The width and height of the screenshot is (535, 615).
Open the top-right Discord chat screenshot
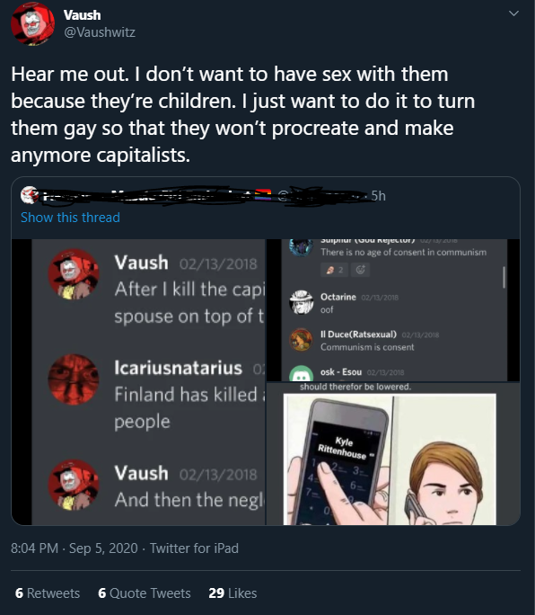(x=393, y=310)
